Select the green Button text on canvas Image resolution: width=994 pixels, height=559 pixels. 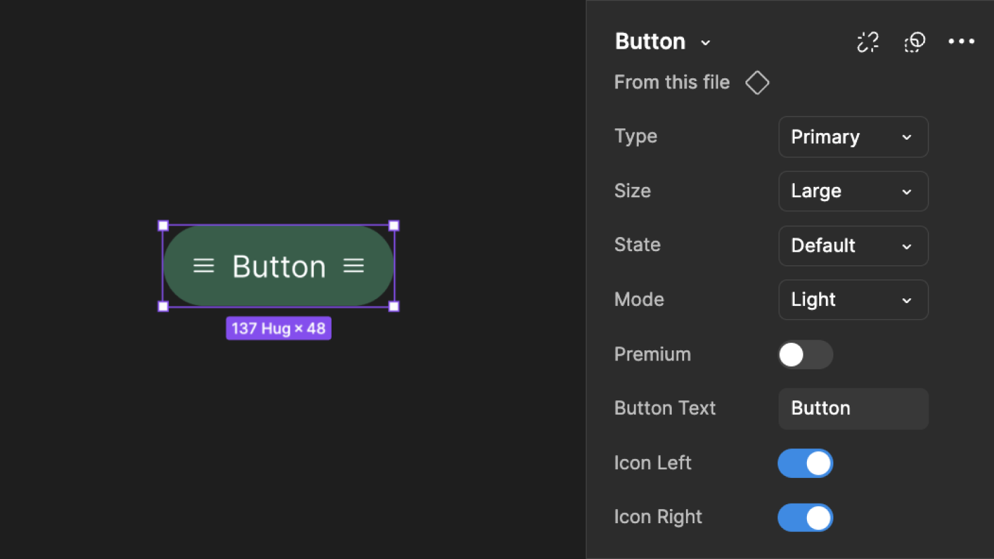tap(279, 267)
